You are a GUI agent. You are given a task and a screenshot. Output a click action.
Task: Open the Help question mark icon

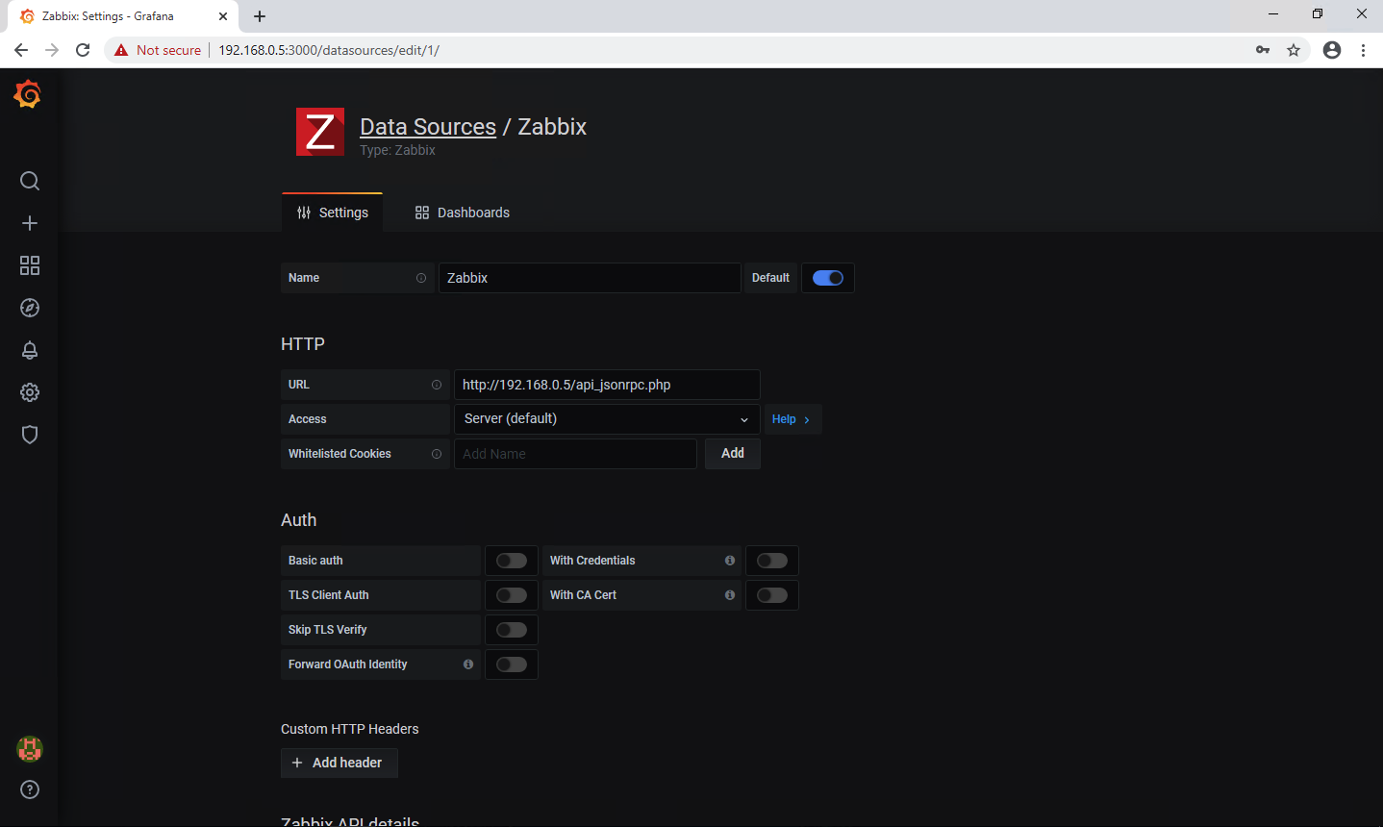click(30, 789)
